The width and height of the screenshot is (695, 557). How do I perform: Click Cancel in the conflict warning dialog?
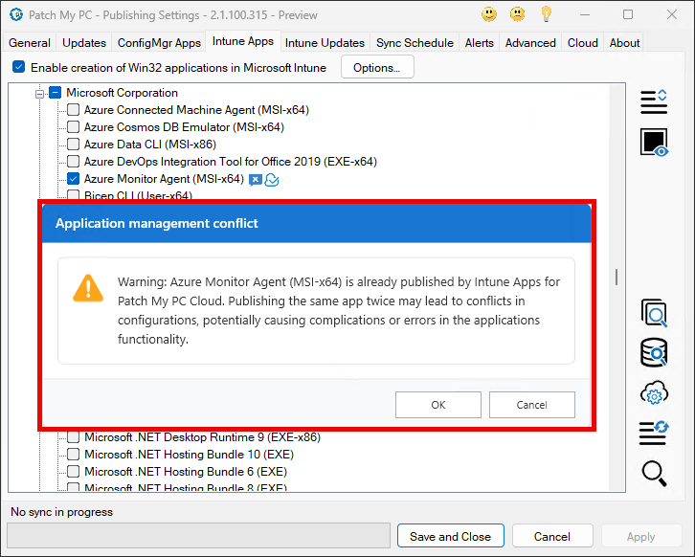pos(531,405)
